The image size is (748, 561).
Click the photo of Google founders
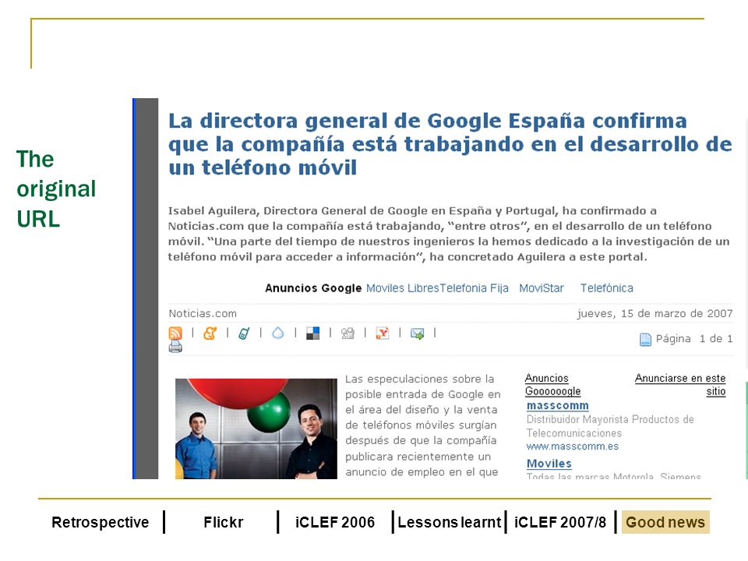[x=256, y=429]
